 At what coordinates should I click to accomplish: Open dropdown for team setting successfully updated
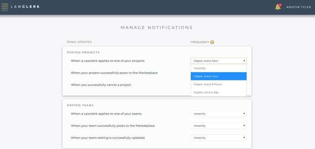click(219, 138)
